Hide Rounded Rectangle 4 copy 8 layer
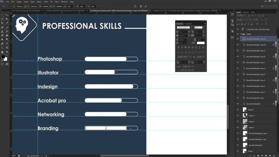 [238, 56]
